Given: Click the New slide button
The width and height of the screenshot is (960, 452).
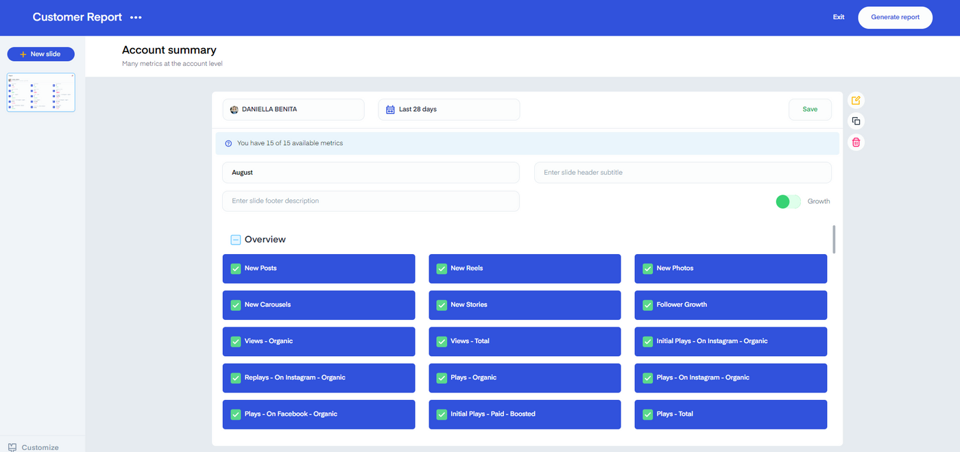Looking at the screenshot, I should pyautogui.click(x=41, y=54).
